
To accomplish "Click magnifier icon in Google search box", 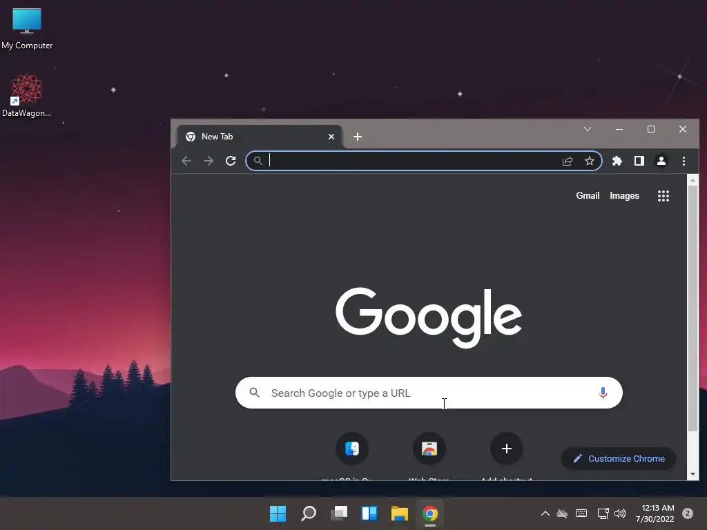I will click(254, 393).
